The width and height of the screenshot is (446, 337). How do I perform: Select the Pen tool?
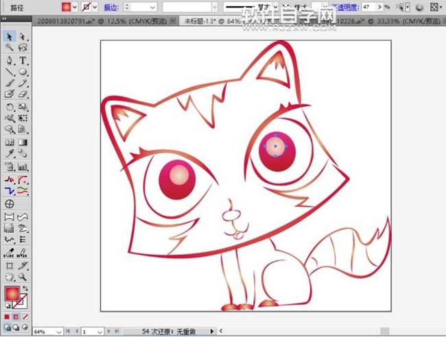[x=10, y=60]
